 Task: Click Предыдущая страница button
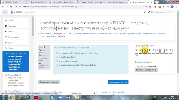tap(49, 82)
